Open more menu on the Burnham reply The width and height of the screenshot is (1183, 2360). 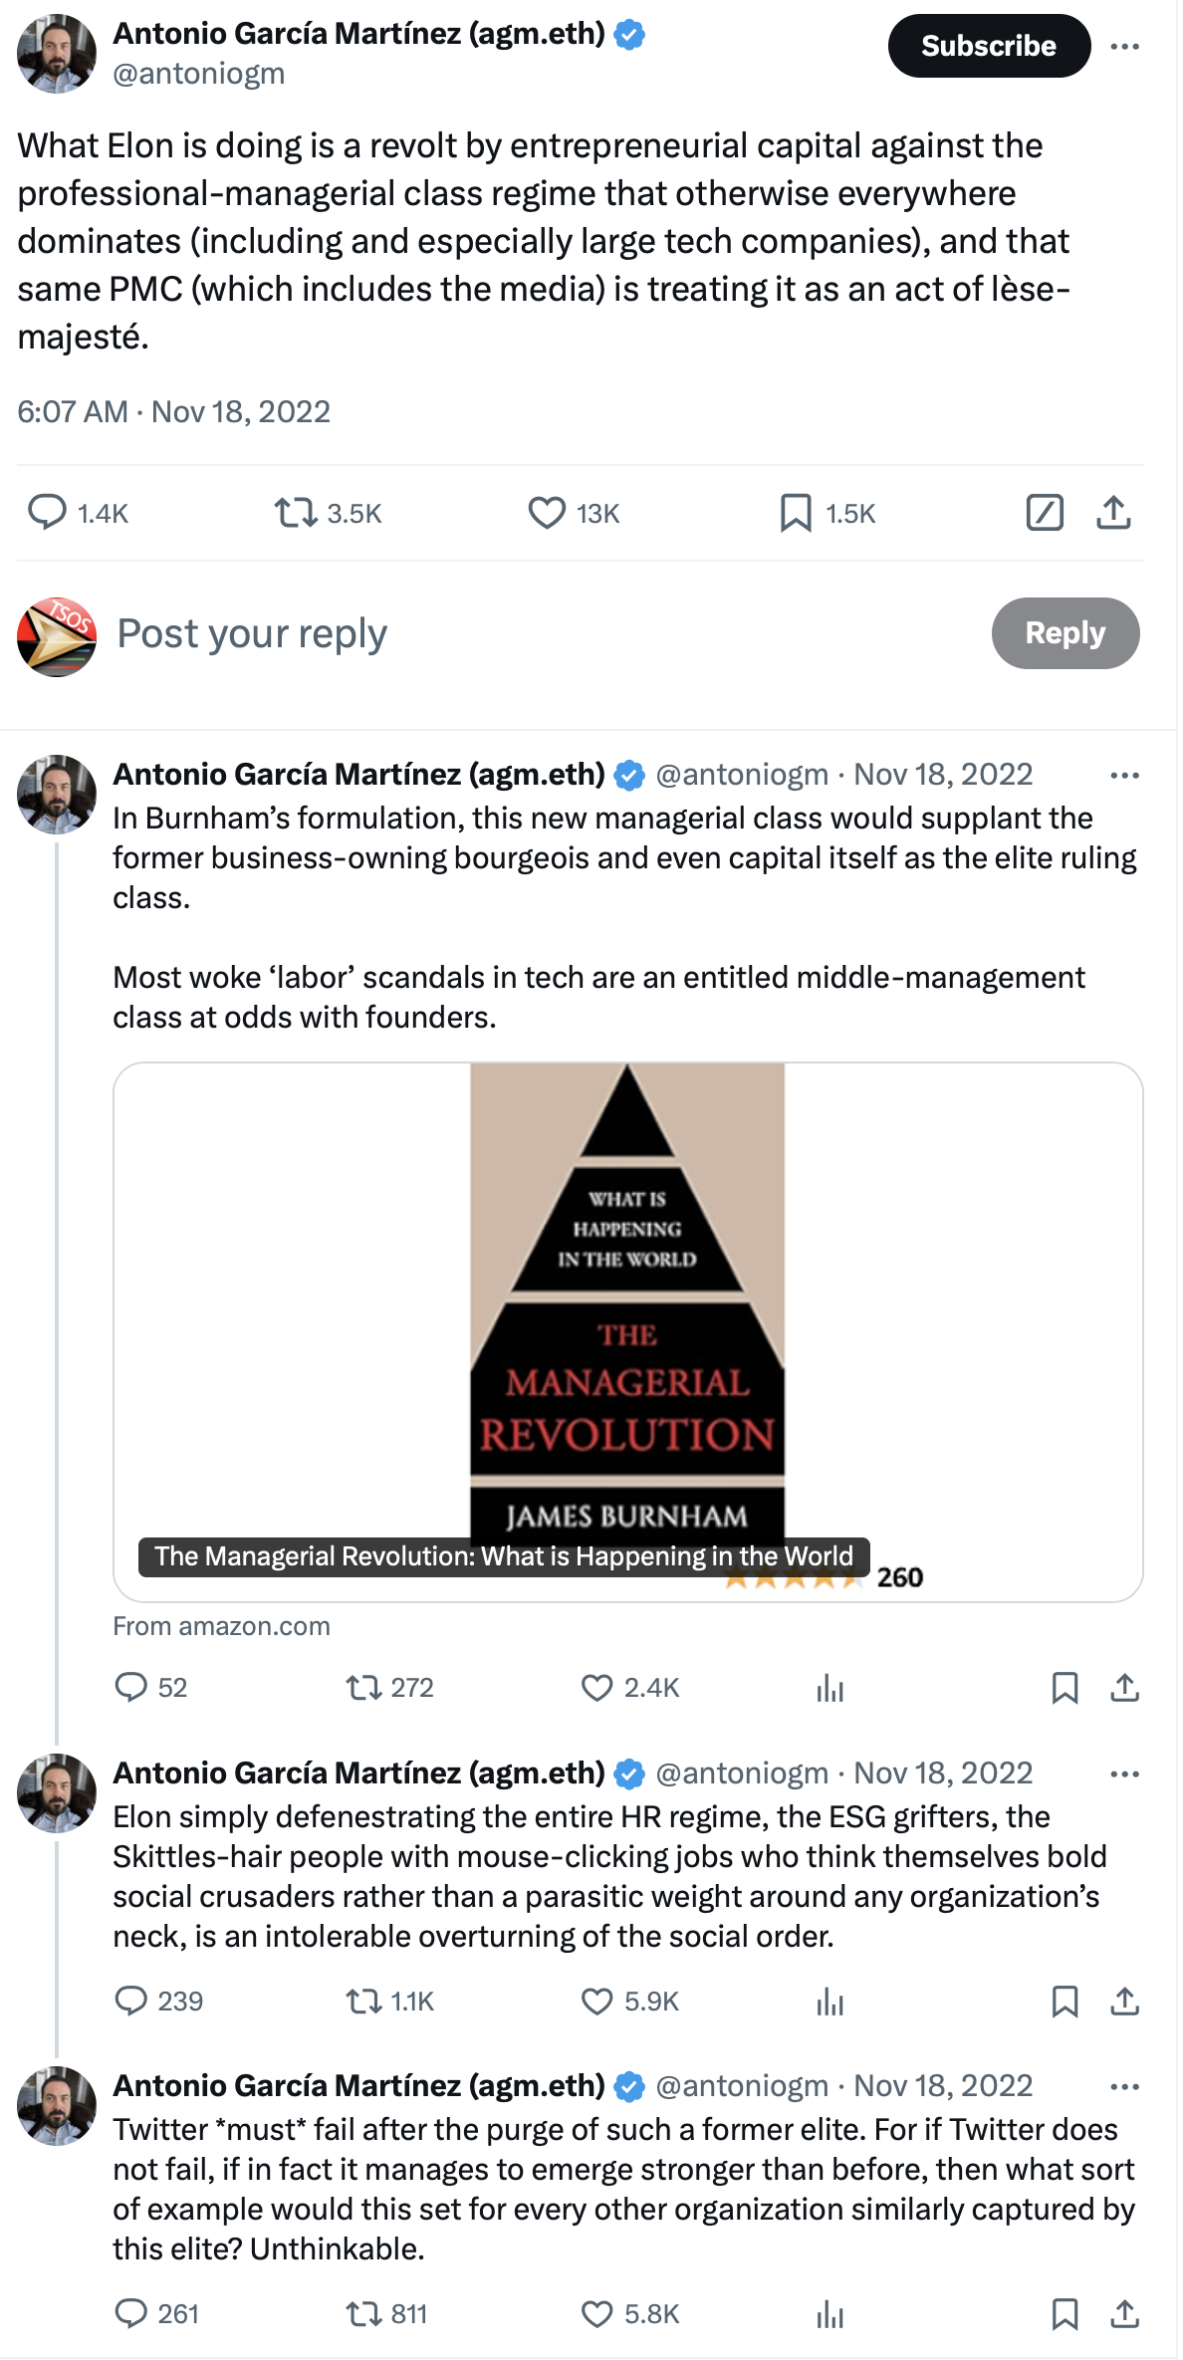(1124, 775)
